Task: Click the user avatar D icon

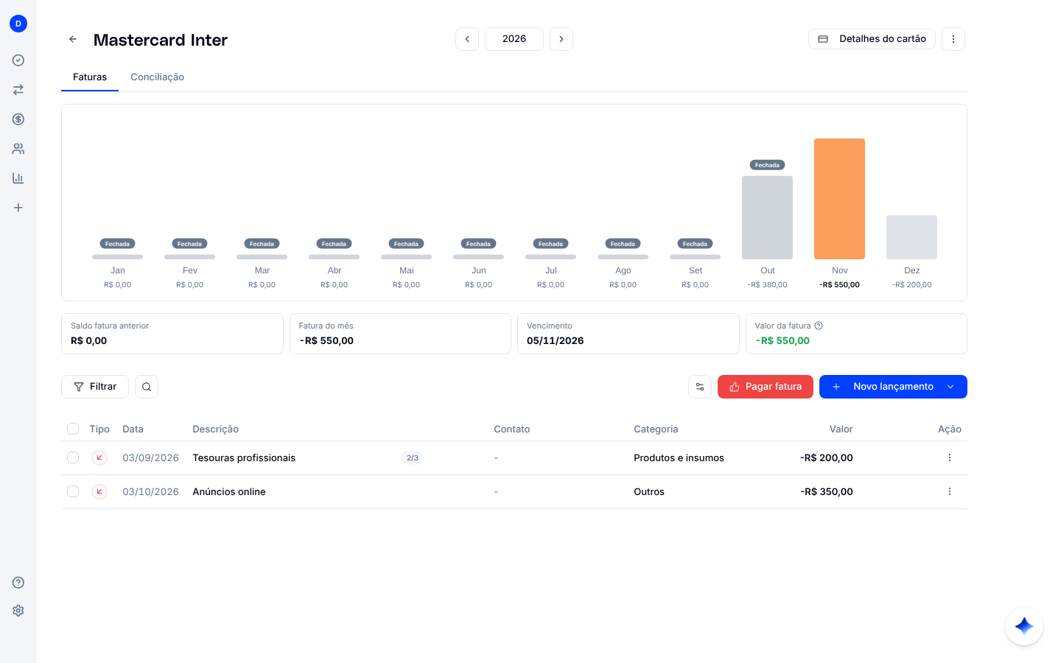Action: pos(18,24)
